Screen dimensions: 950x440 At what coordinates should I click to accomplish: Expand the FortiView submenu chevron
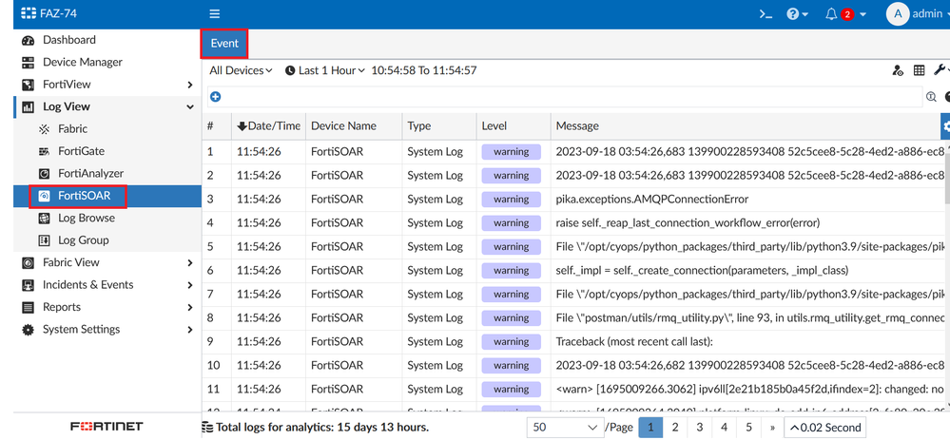(190, 85)
